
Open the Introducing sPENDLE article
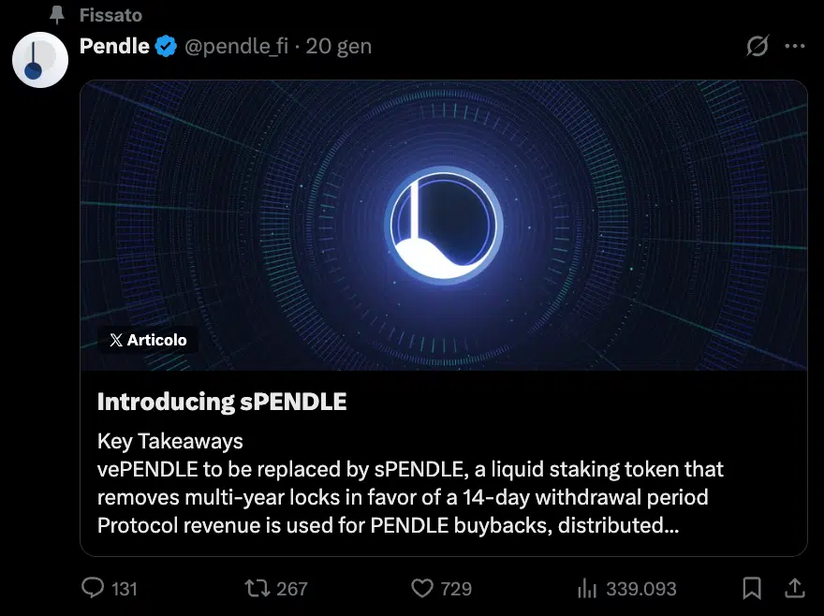(x=221, y=402)
